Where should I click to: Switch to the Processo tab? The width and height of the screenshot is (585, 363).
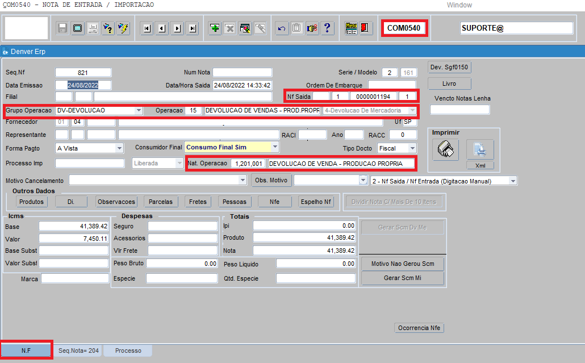pyautogui.click(x=128, y=351)
